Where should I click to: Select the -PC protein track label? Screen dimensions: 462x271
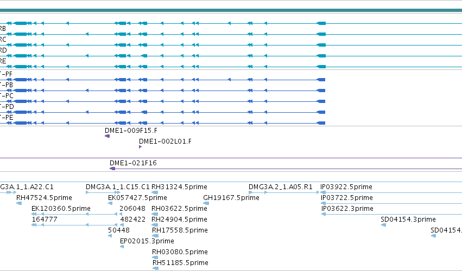pyautogui.click(x=7, y=96)
